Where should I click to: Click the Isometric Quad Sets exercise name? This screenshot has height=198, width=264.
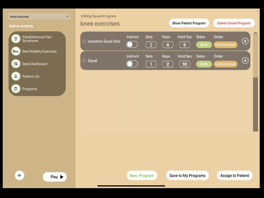point(104,41)
